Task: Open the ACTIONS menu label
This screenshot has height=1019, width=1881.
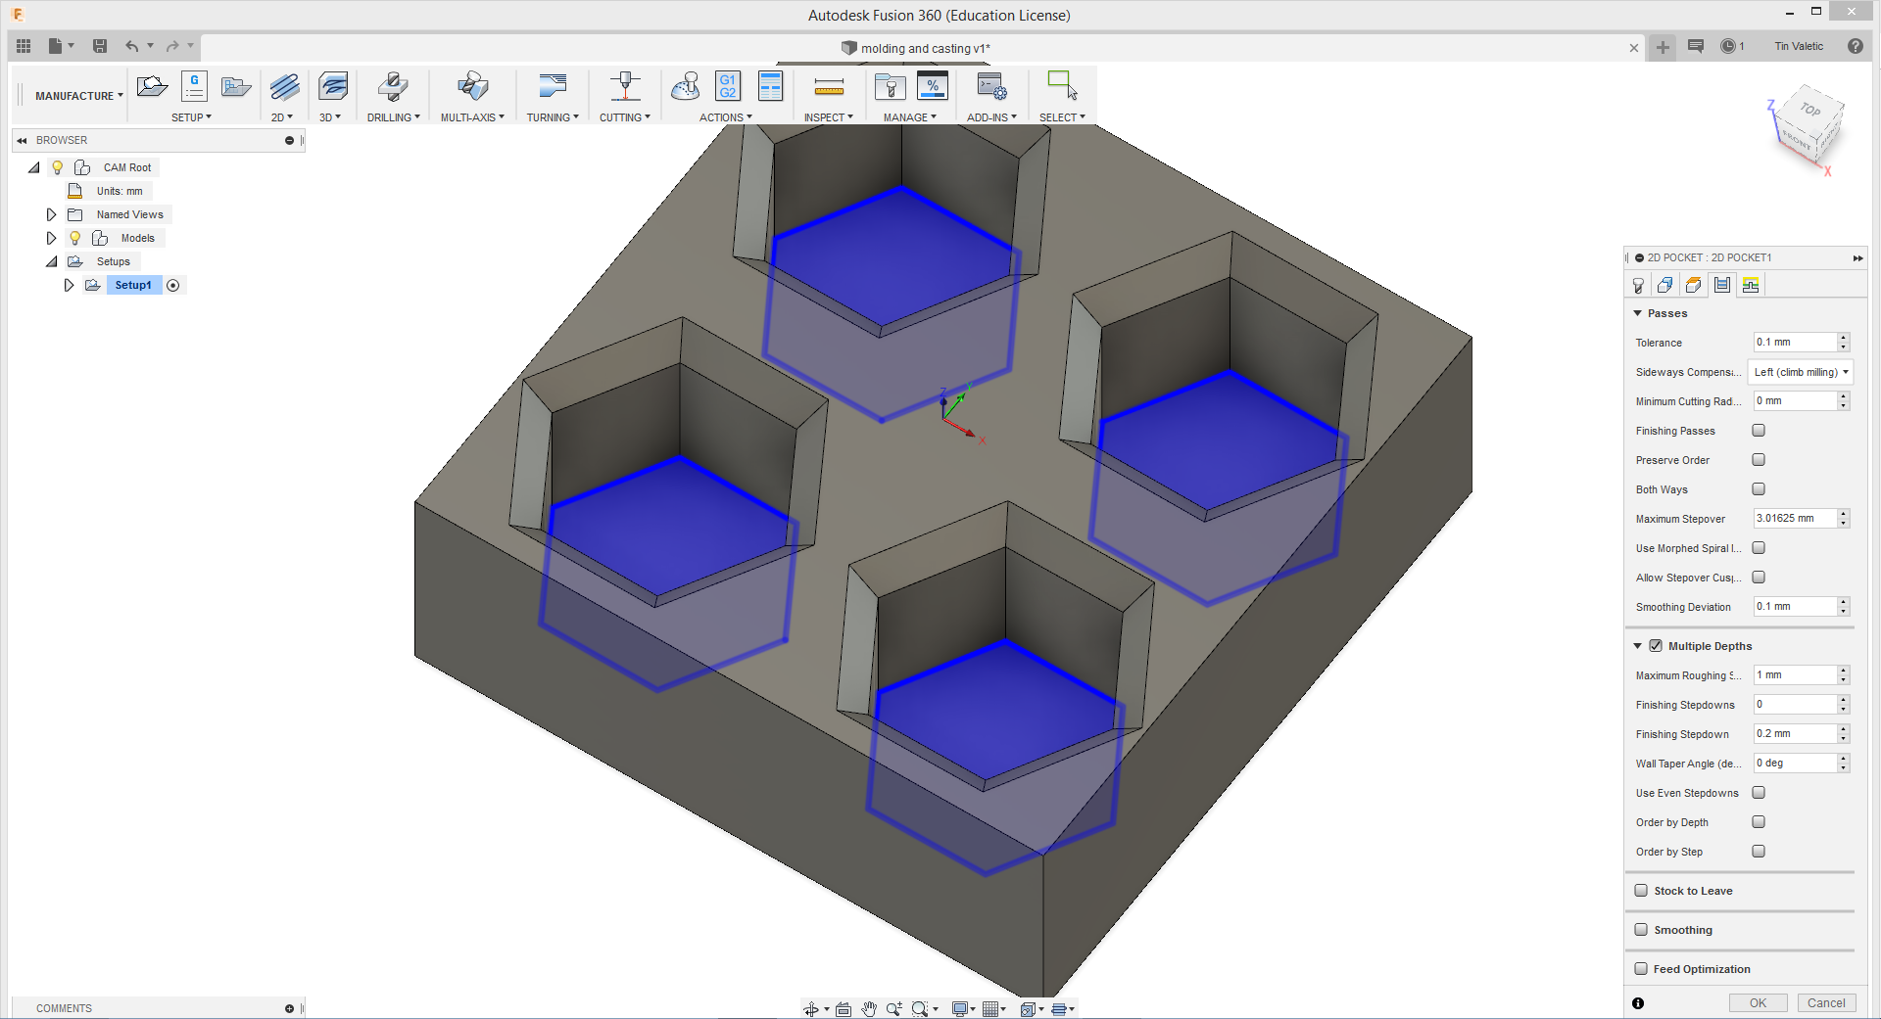Action: tap(726, 117)
